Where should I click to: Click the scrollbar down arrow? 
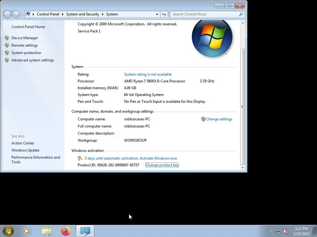243,168
